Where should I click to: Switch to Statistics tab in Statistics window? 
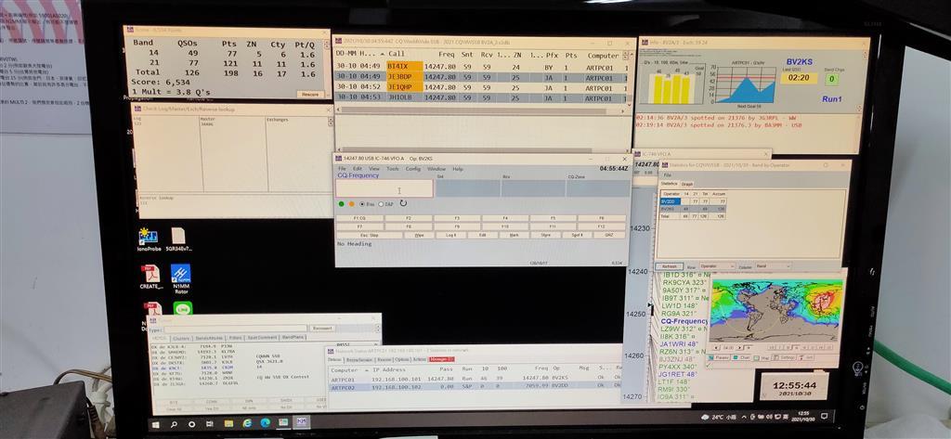[670, 183]
